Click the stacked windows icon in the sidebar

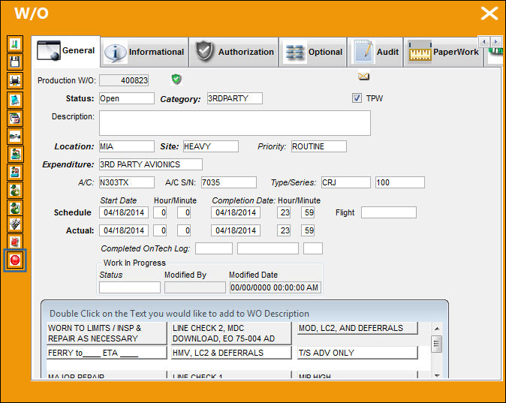(x=15, y=118)
